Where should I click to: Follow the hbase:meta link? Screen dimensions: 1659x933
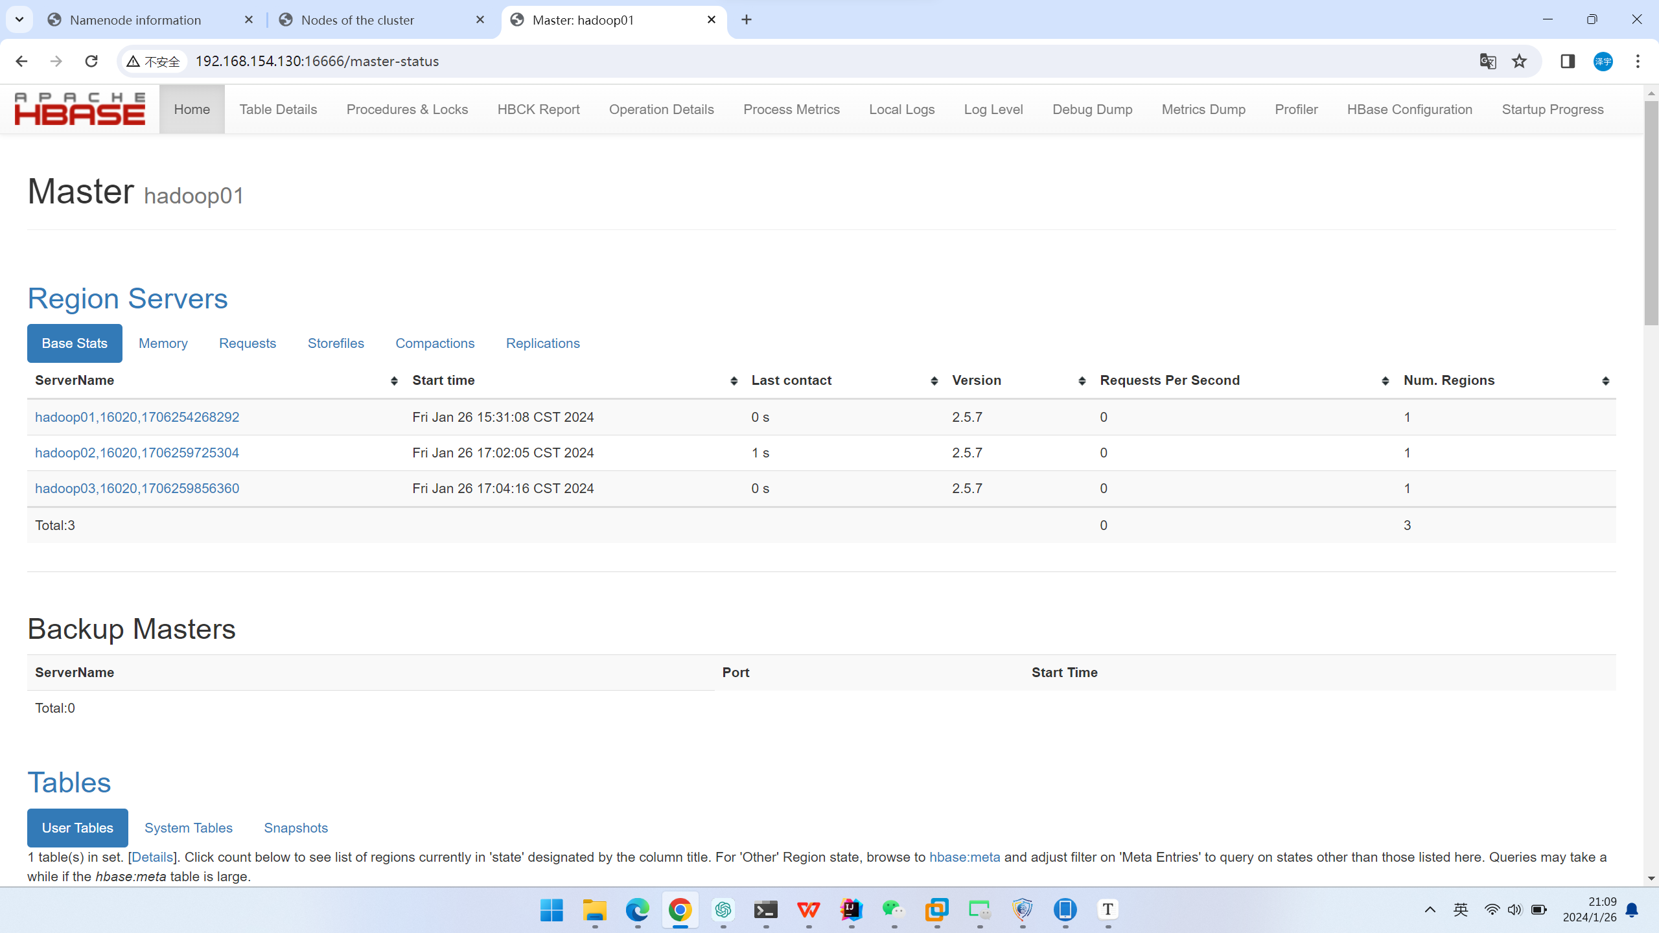964,857
